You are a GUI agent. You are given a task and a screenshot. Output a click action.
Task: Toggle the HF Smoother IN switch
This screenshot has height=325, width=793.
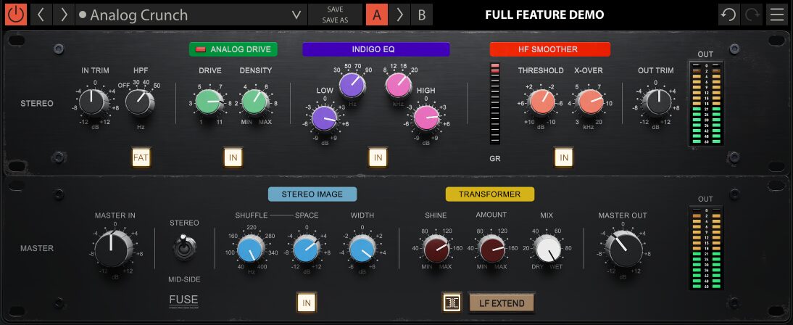564,157
